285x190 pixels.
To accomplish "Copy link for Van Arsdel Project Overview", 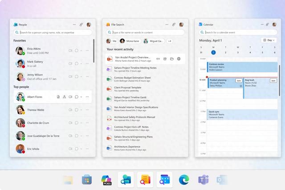I will (x=158, y=59).
